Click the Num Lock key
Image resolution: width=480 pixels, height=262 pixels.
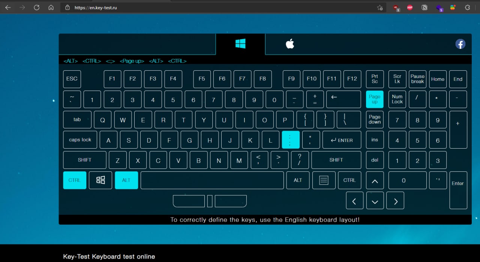(397, 99)
